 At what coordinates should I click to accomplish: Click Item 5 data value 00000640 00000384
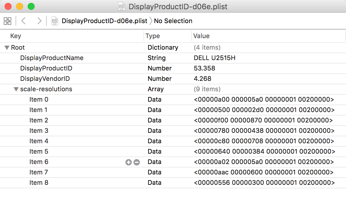coord(264,152)
